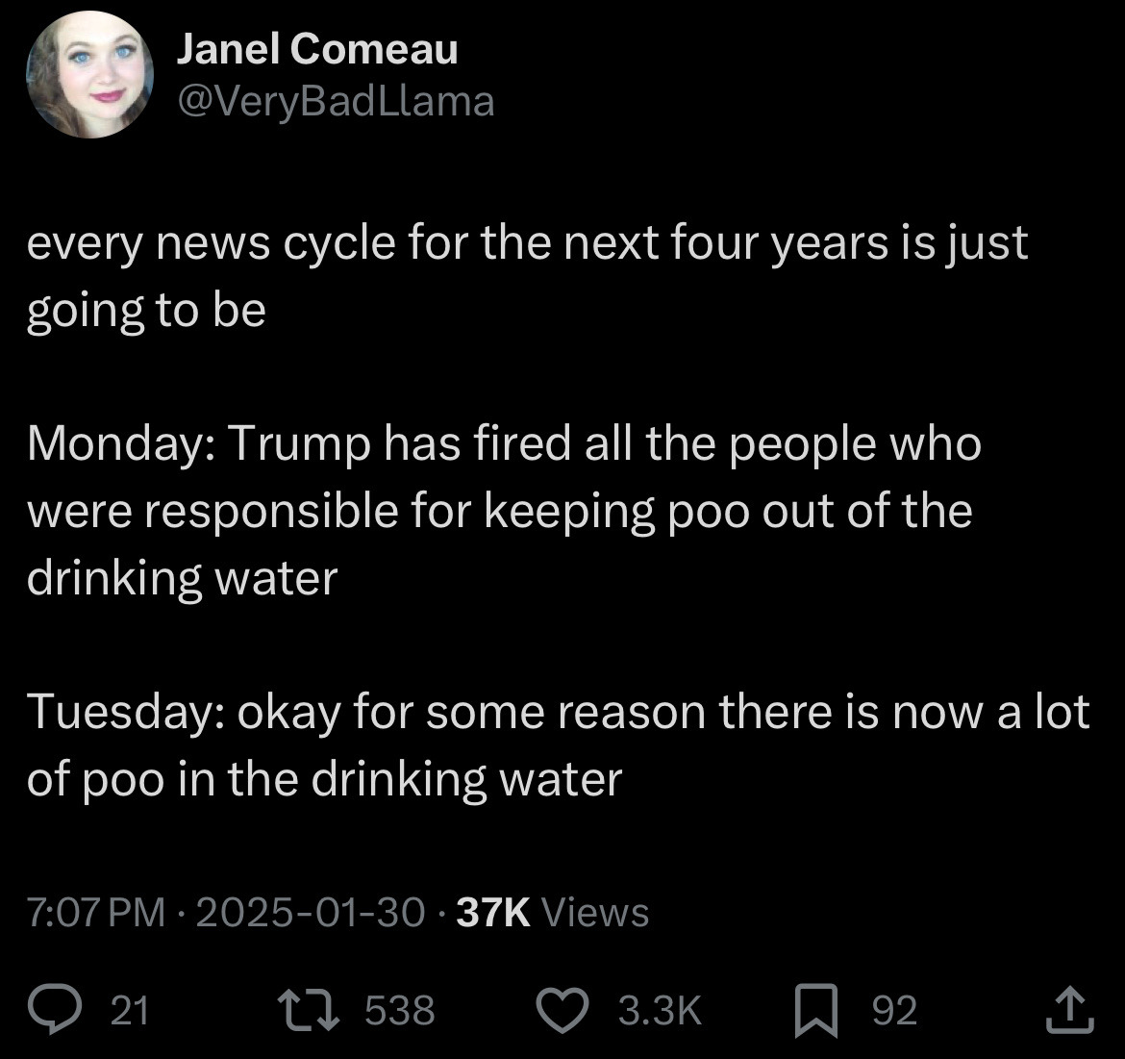
Task: Click the Views label
Action: (595, 911)
